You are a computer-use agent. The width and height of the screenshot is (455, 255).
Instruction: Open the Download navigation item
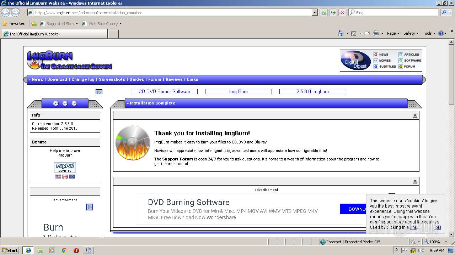point(57,79)
